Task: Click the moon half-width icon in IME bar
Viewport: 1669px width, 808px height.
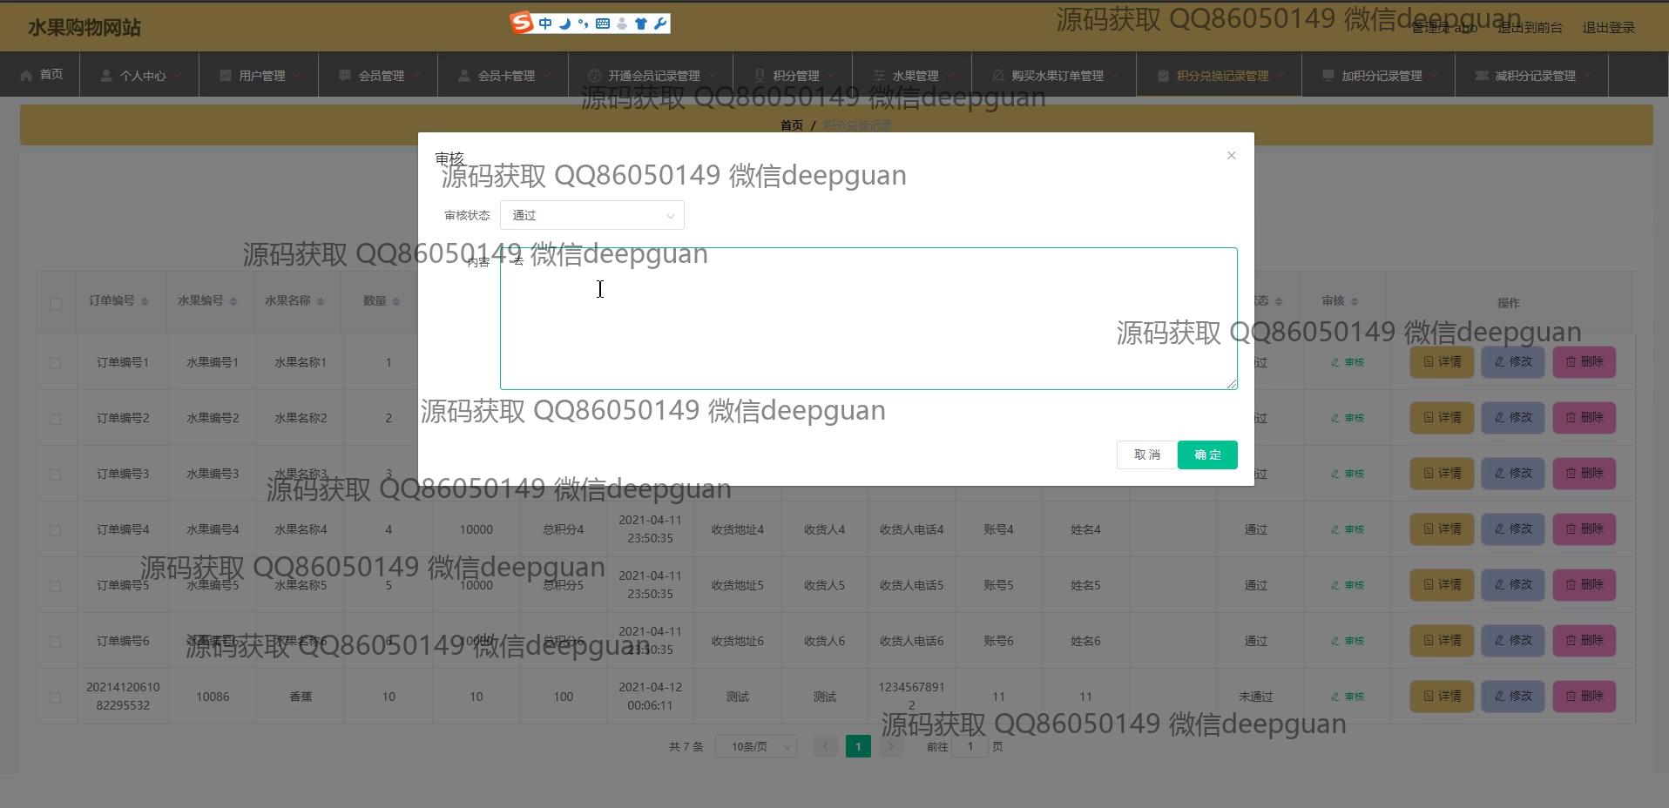Action: (x=564, y=24)
